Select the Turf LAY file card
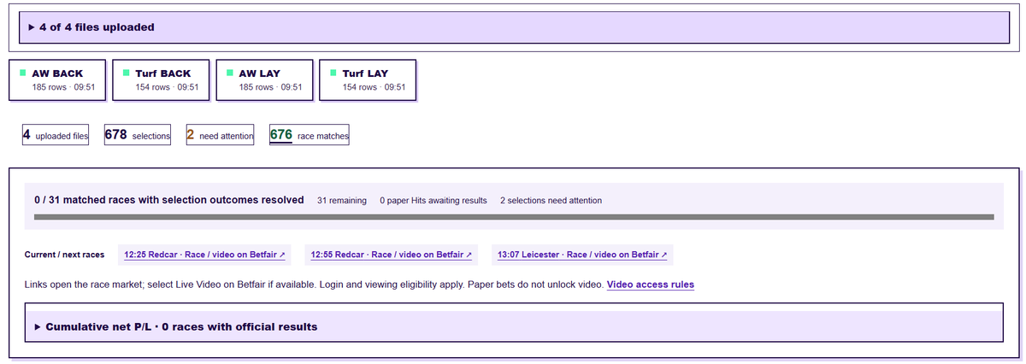 tap(369, 80)
